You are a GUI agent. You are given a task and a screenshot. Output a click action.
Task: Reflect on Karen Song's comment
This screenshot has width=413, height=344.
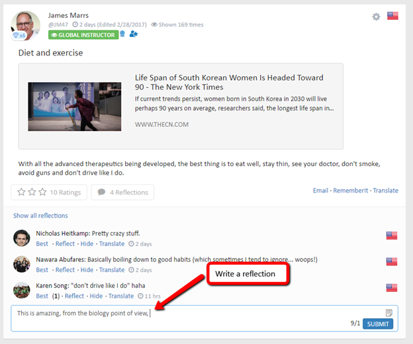[74, 296]
